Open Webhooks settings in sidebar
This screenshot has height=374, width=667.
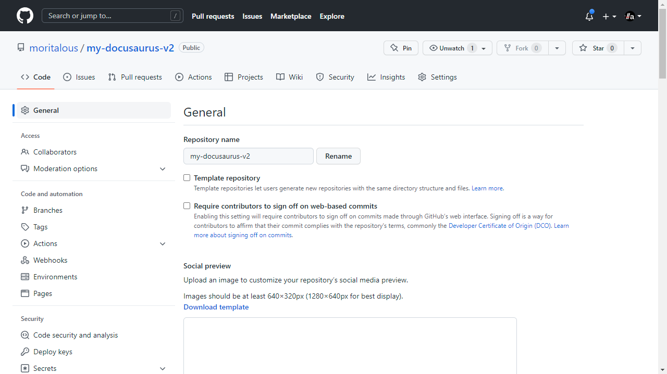point(50,260)
